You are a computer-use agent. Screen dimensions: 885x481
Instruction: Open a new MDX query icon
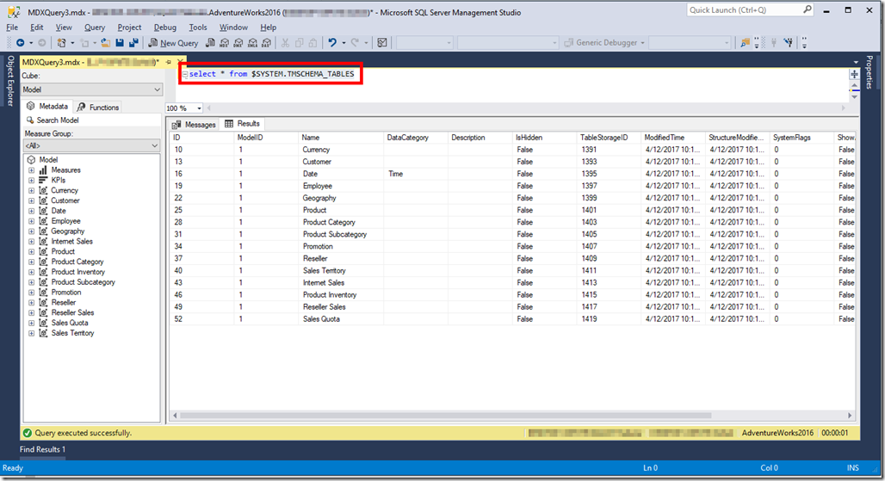tap(225, 43)
